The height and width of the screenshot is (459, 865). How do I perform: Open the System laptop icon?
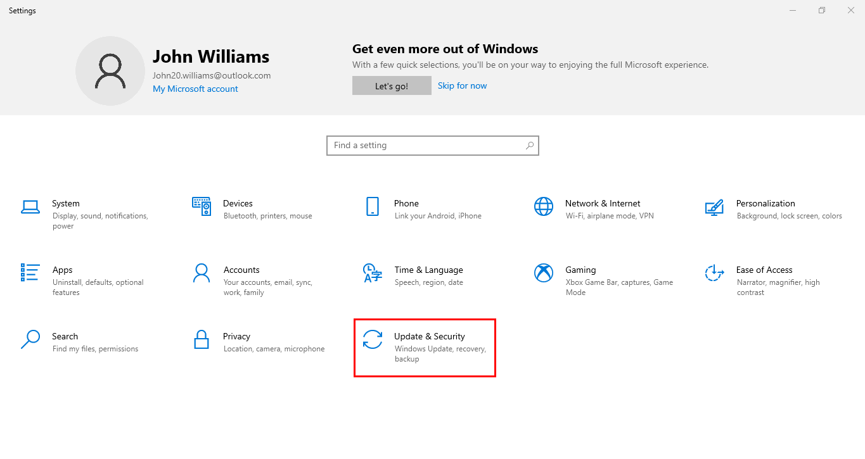click(30, 206)
